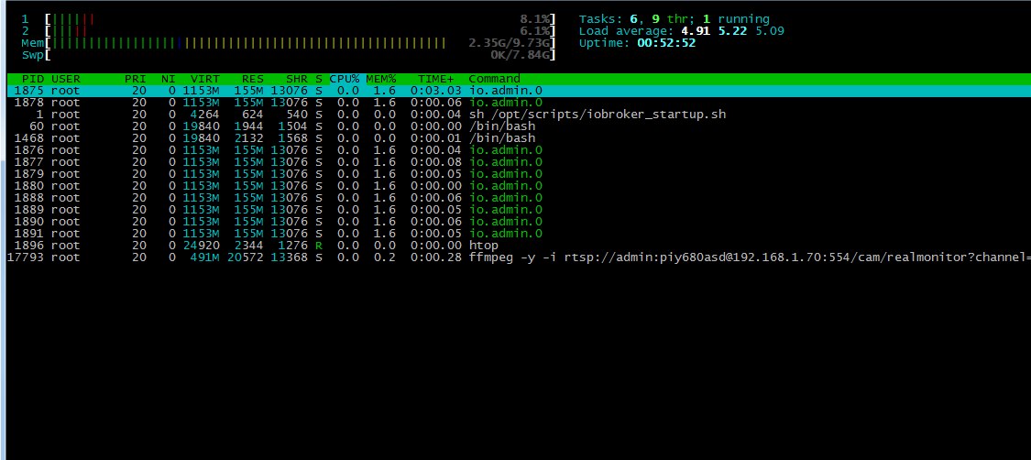The width and height of the screenshot is (1031, 460).
Task: Click the NI column header
Action: (x=169, y=79)
